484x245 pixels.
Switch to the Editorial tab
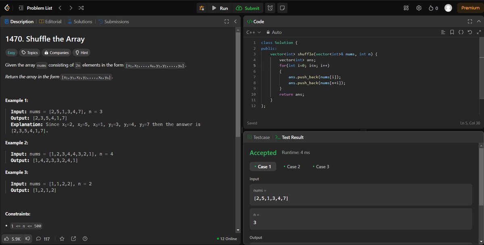pyautogui.click(x=50, y=21)
